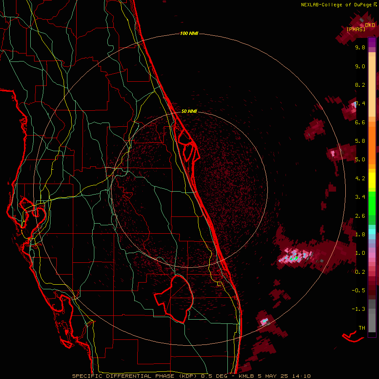Click the 8.2 scale value
This screenshot has width=379, height=379.
(360, 85)
